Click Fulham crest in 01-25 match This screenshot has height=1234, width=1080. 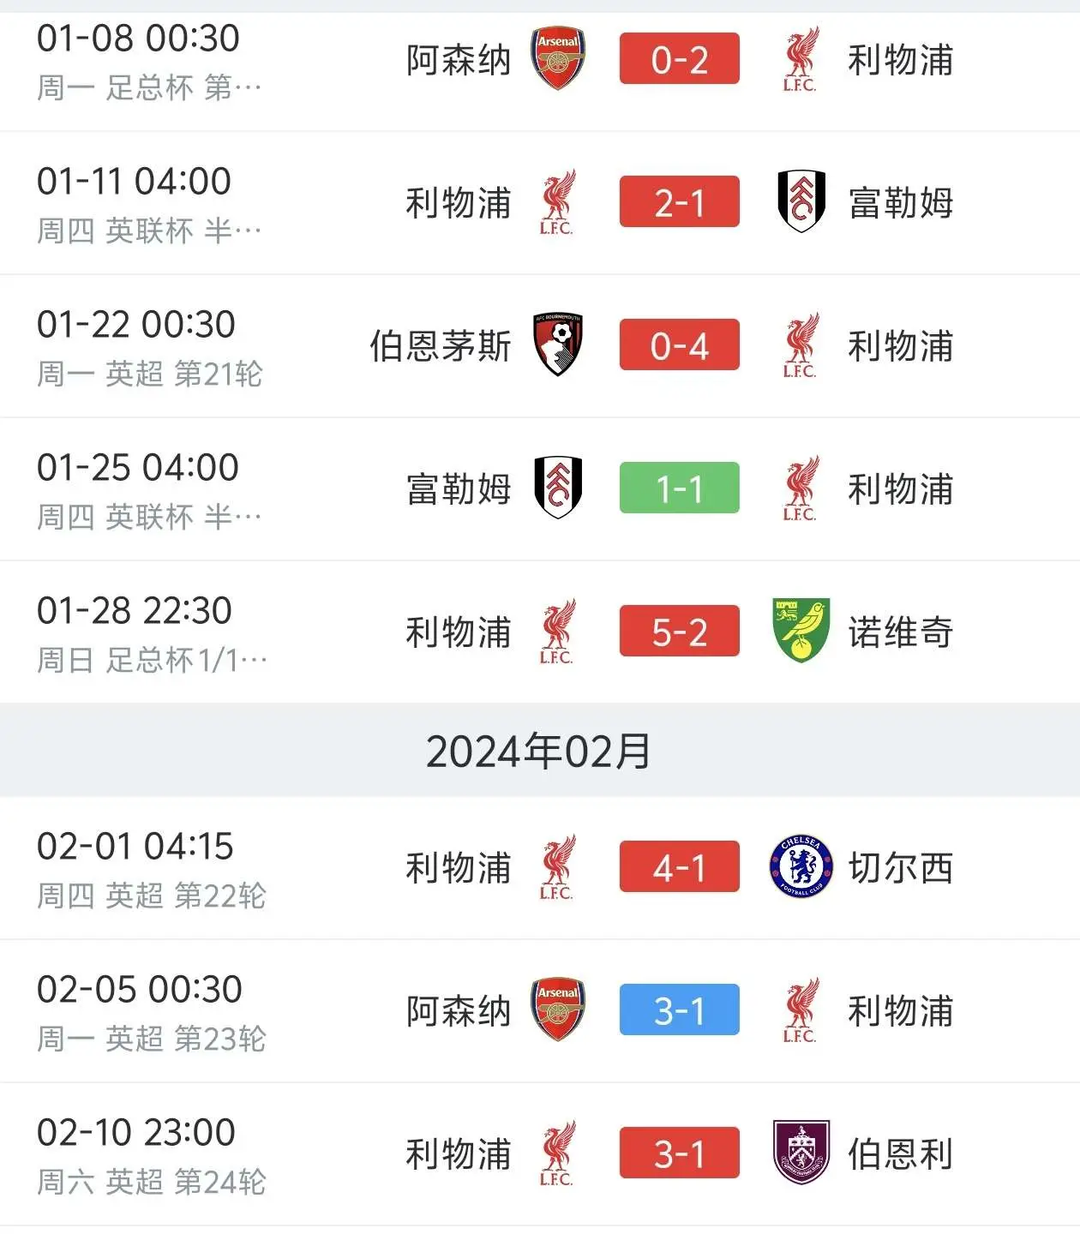click(x=558, y=488)
